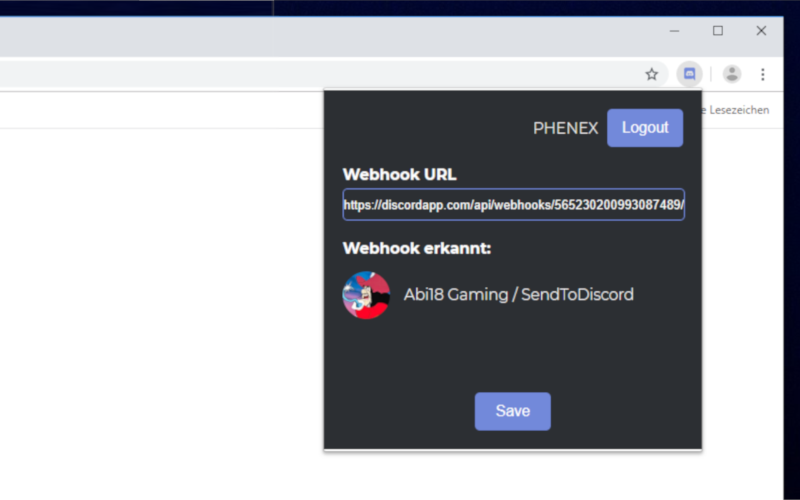This screenshot has width=800, height=500.
Task: Open the Lesezeichen bookmarks folder
Action: pyautogui.click(x=735, y=110)
